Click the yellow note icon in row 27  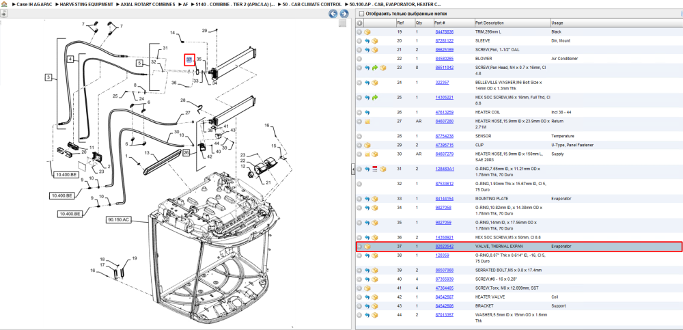click(367, 121)
